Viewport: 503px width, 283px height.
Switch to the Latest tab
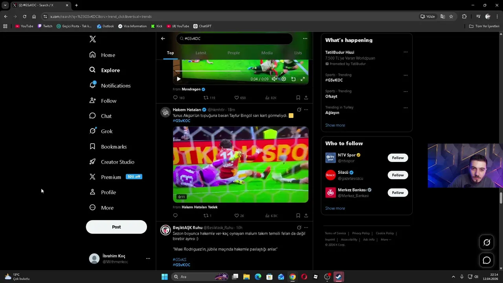[x=201, y=53]
